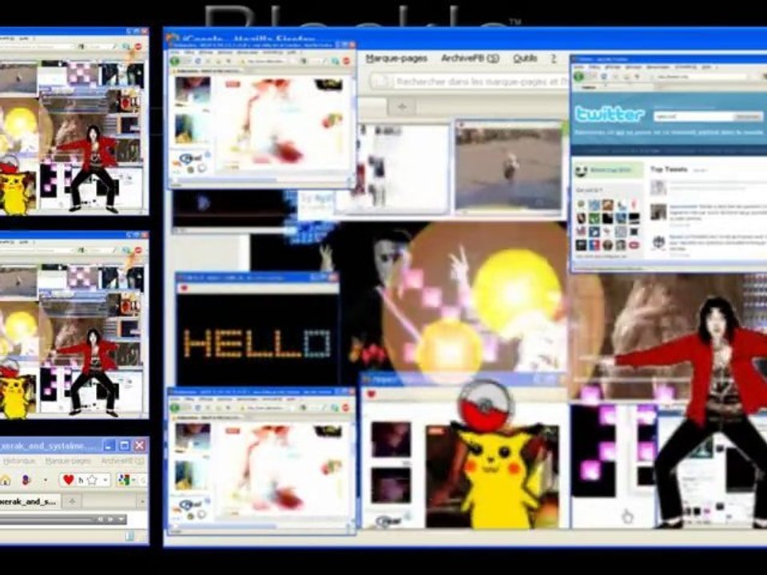Click the heart icon in the Pikachu window
This screenshot has height=575, width=767.
372,394
